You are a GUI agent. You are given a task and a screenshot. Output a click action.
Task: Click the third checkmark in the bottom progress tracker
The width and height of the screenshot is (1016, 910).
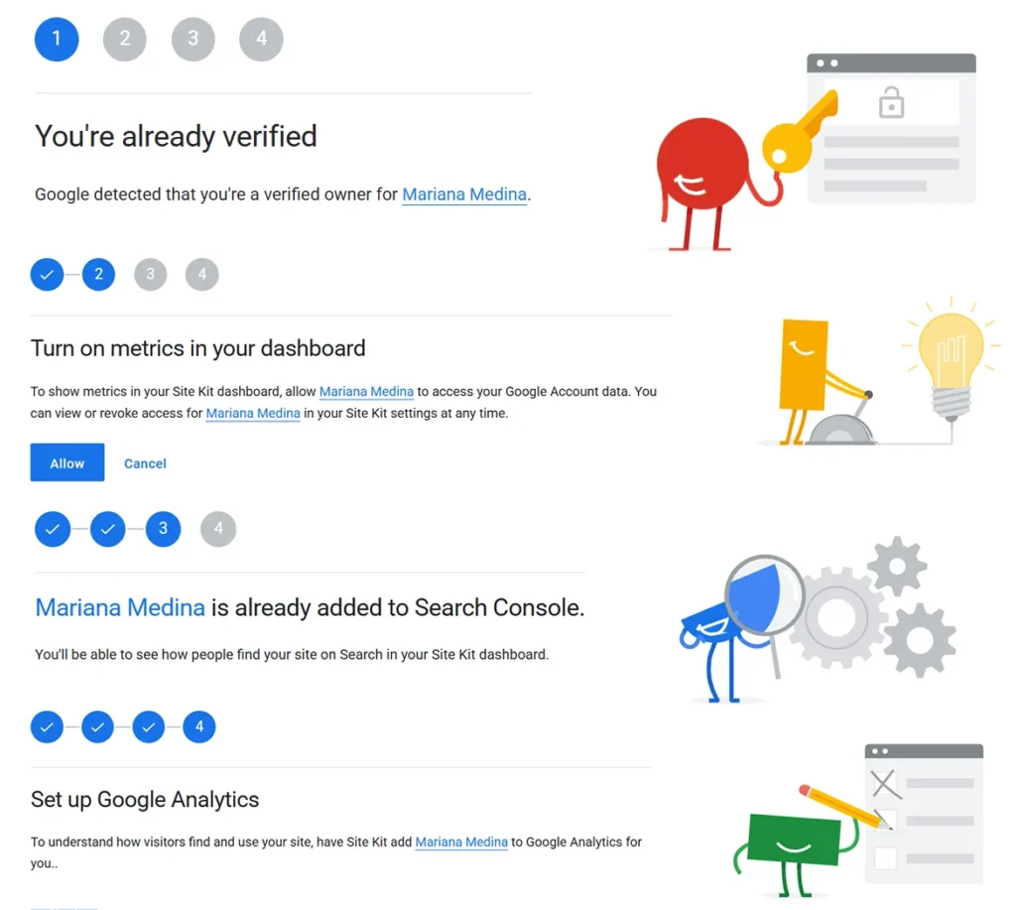pos(148,726)
